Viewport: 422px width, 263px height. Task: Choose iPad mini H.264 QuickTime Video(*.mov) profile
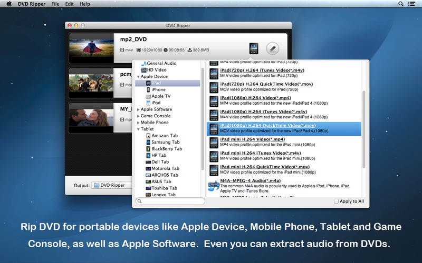(x=284, y=170)
